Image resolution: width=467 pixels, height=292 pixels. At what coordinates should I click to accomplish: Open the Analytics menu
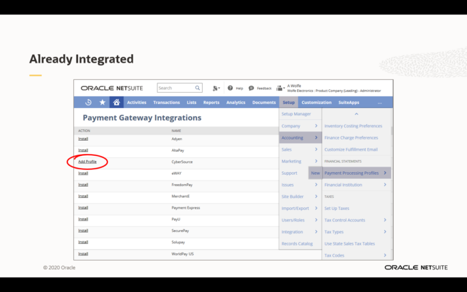pyautogui.click(x=236, y=103)
